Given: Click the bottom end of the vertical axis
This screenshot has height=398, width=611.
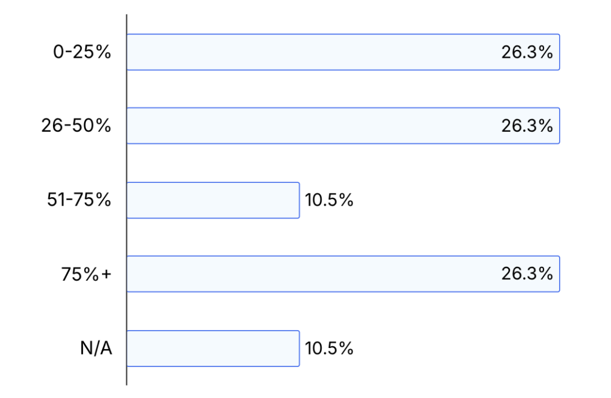Looking at the screenshot, I should pyautogui.click(x=126, y=384).
